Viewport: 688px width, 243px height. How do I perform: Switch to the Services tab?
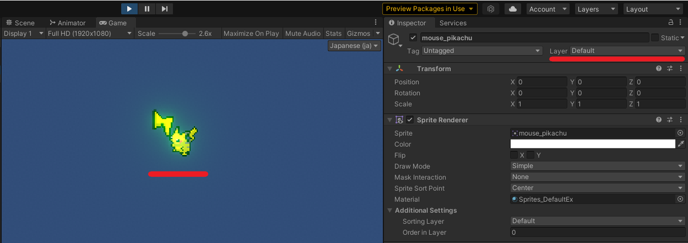(x=453, y=23)
